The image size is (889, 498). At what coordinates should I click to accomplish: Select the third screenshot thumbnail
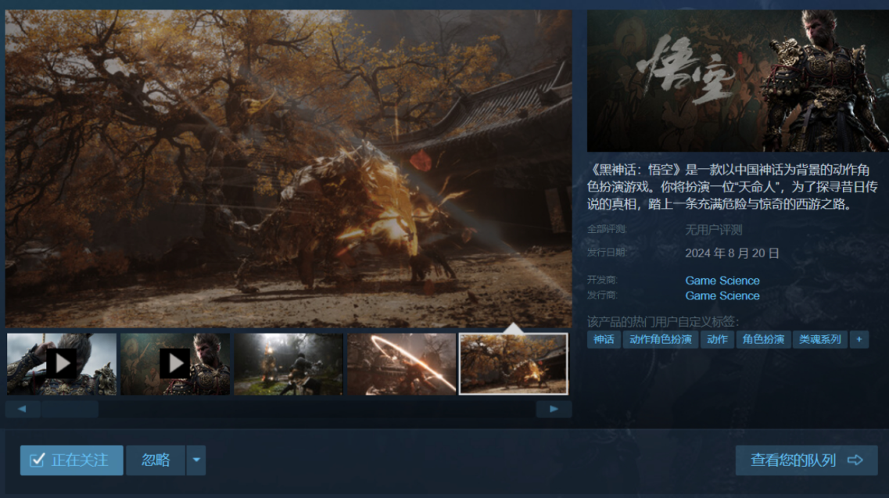(289, 364)
